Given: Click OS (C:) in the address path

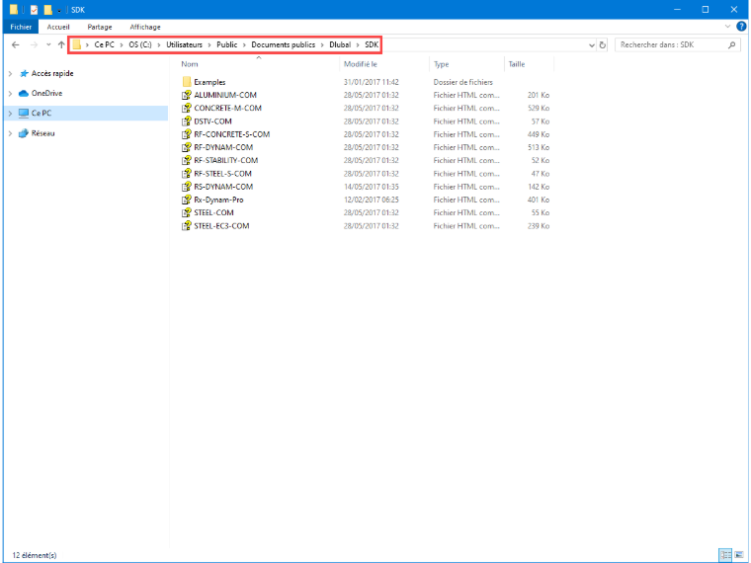Looking at the screenshot, I should click(140, 44).
